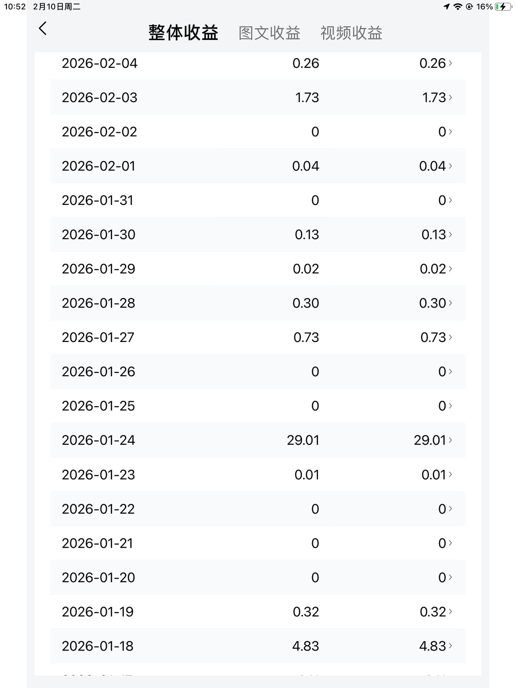The image size is (516, 688).
Task: Switch to 视频收益 tab
Action: pos(351,33)
